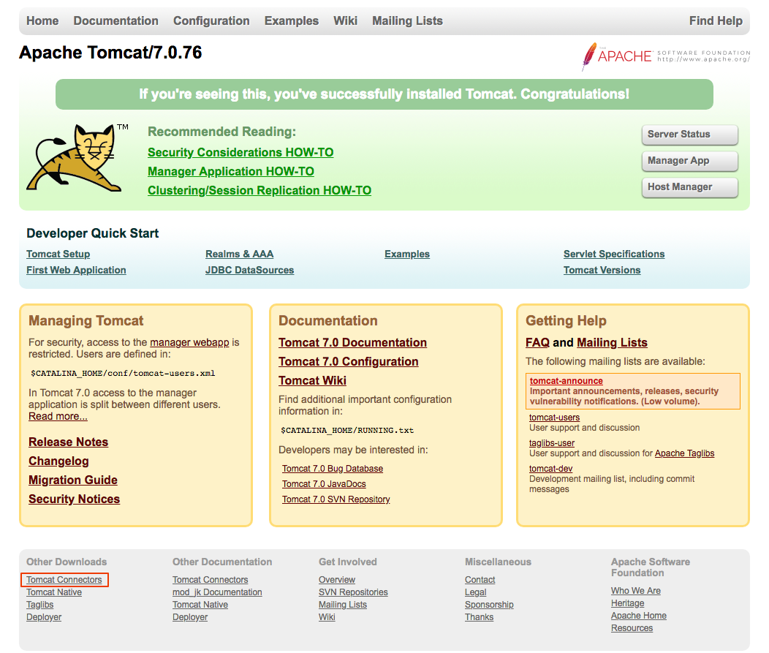Open the tomcat-dev mailing list link
Image resolution: width=769 pixels, height=653 pixels.
[550, 469]
